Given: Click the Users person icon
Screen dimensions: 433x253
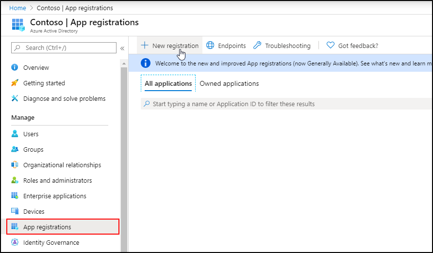Looking at the screenshot, I should (15, 134).
